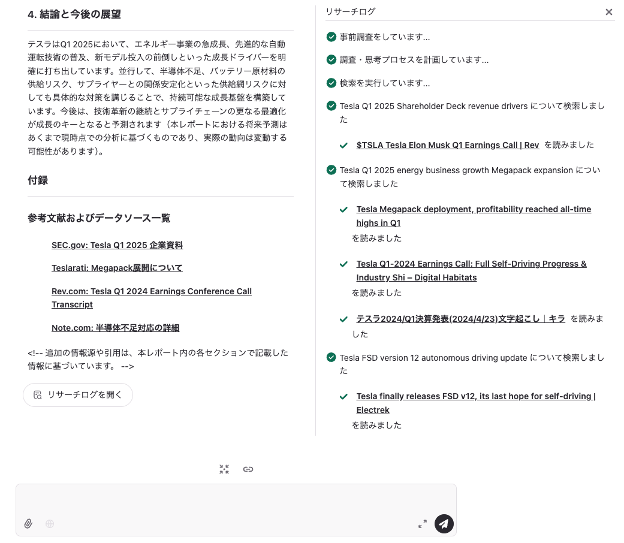Click the collapse view arrows icon
Screen dimensions: 624x543
[224, 469]
